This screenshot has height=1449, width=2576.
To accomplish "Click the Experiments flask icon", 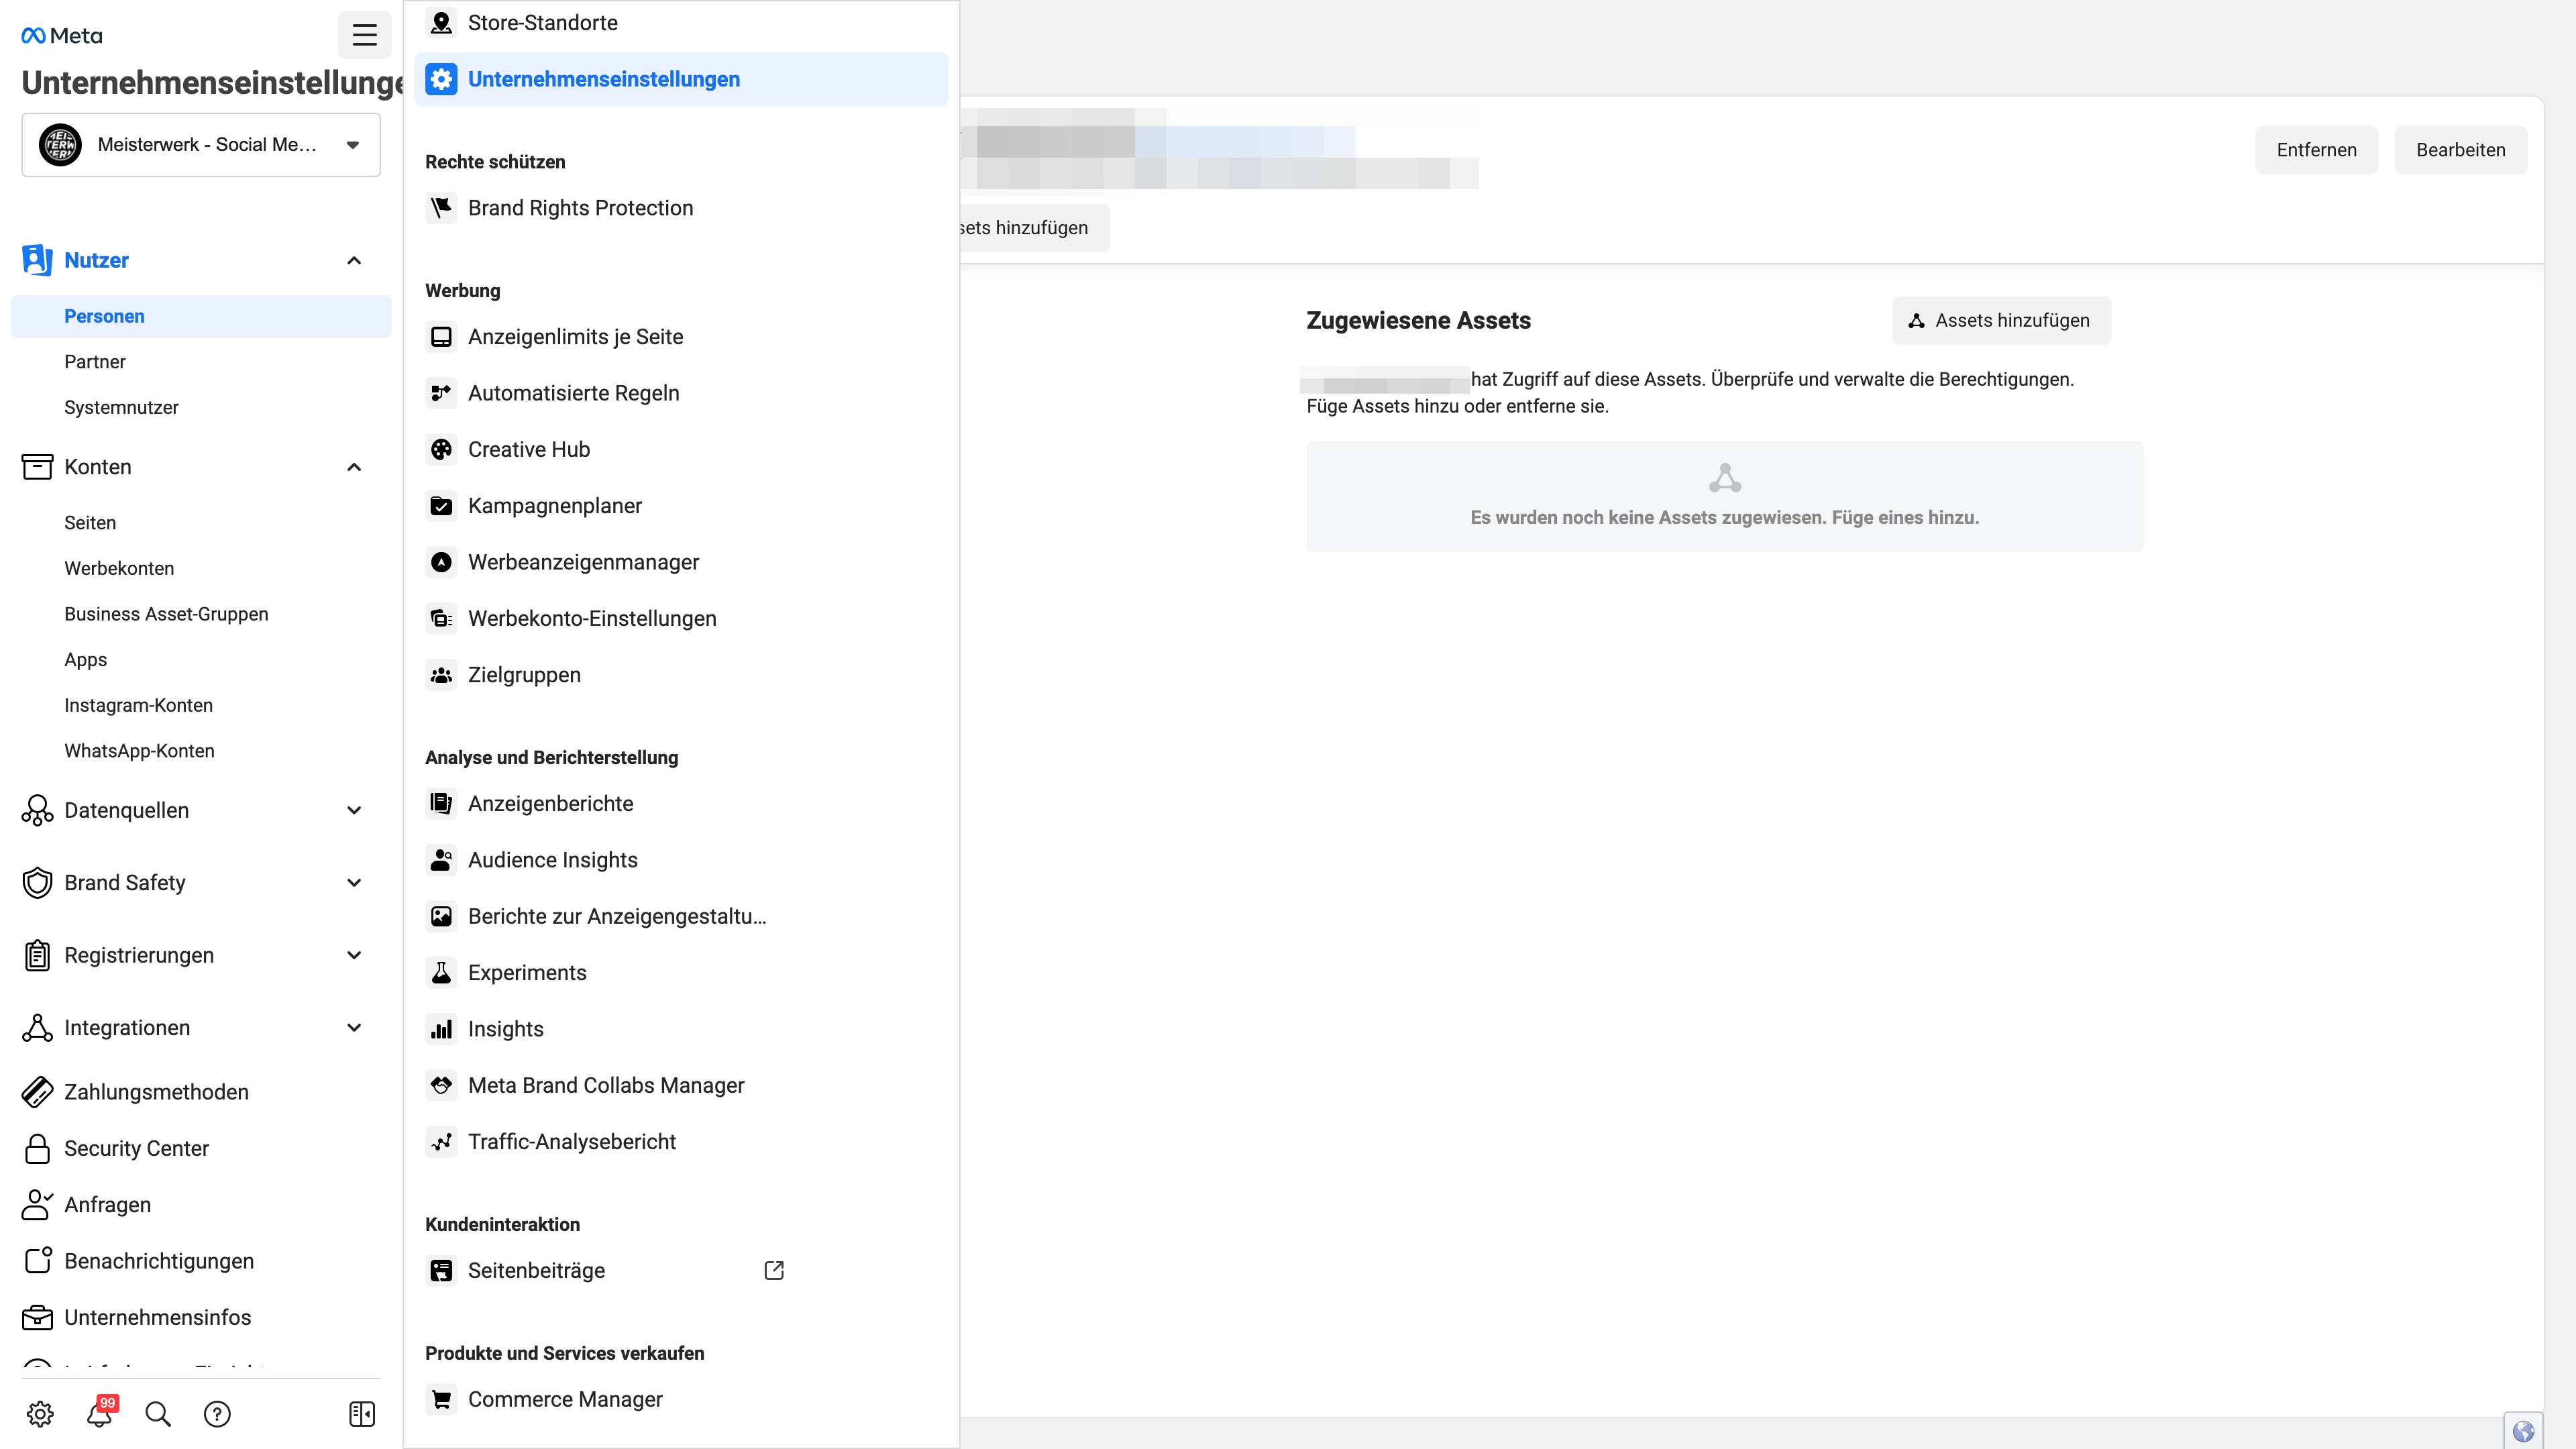I will (441, 972).
